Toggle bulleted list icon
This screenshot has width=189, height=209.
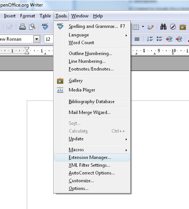(160, 39)
